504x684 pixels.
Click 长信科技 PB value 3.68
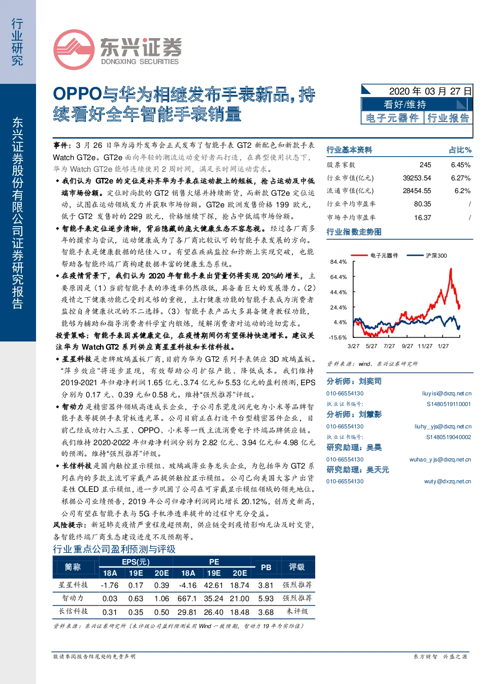(x=266, y=612)
